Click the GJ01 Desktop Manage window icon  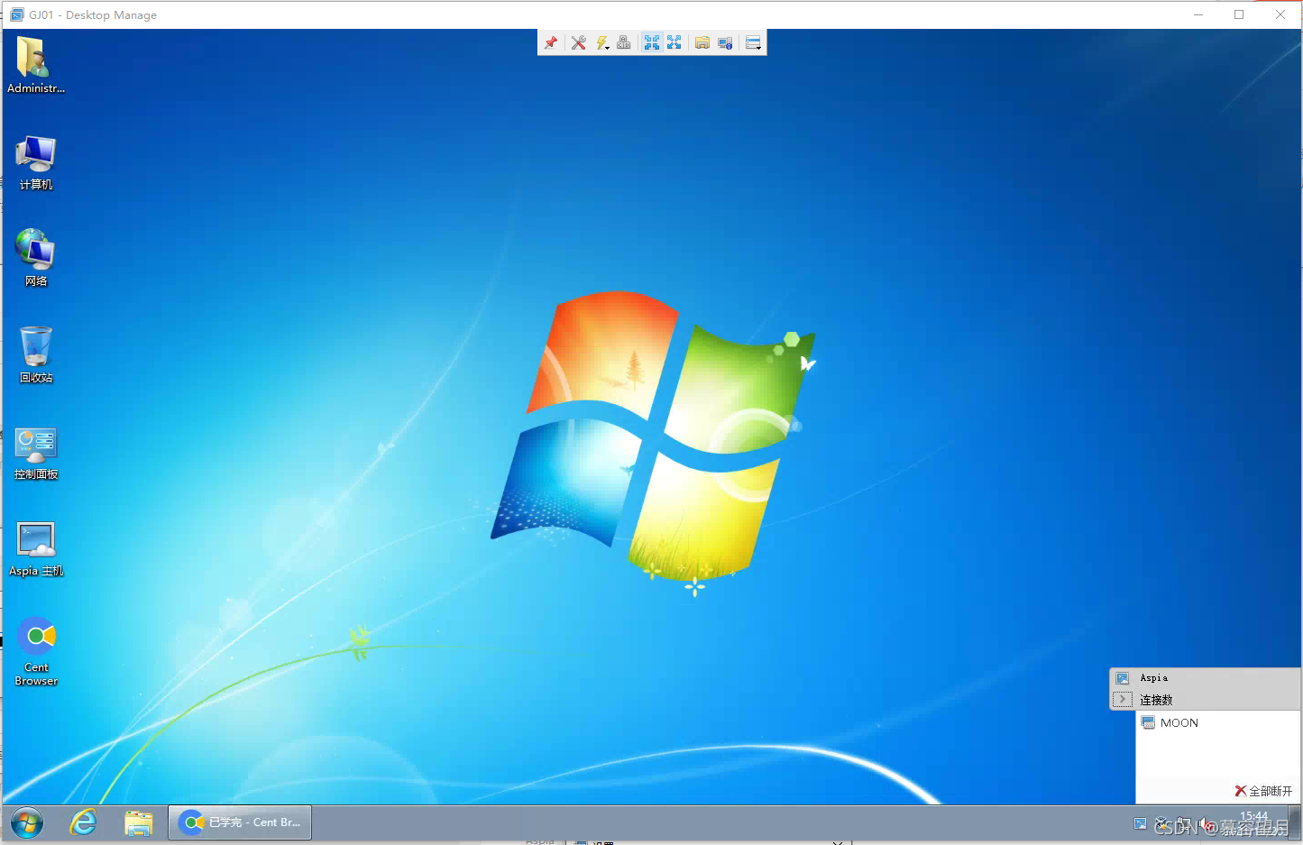coord(16,14)
